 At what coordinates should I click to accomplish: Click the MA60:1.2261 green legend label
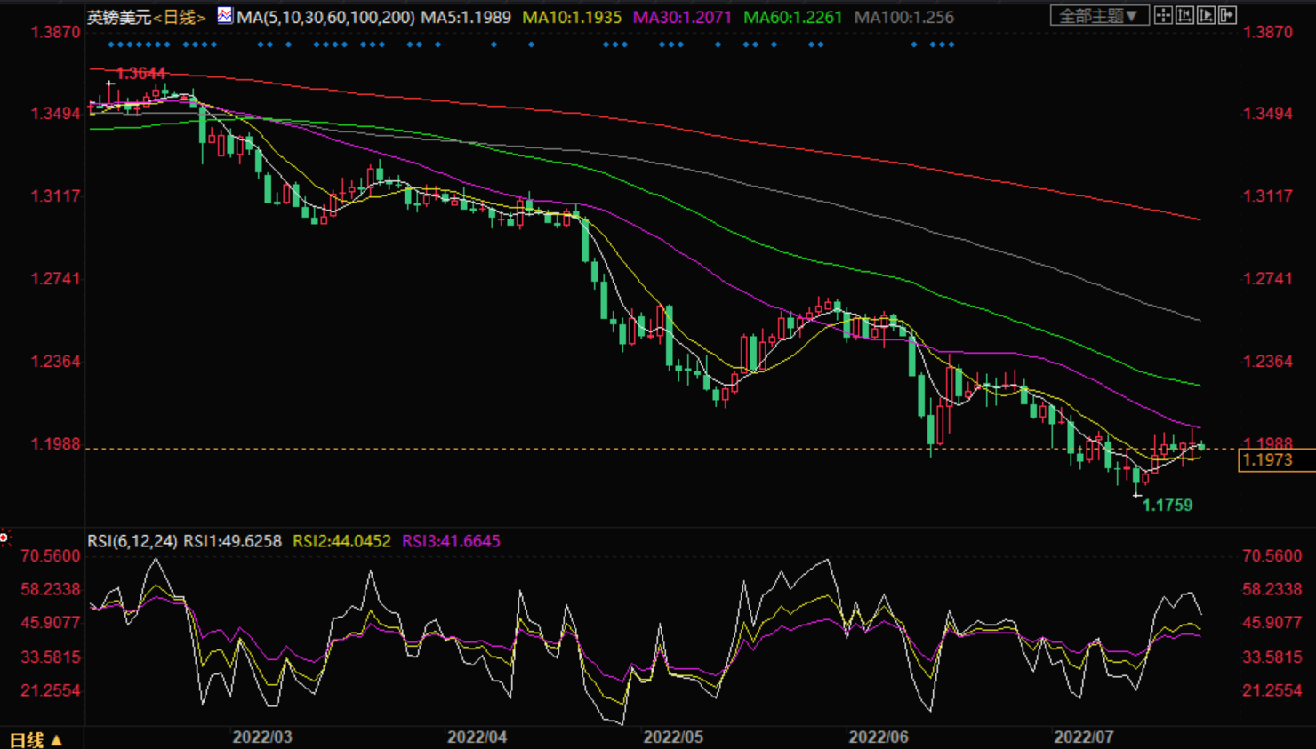point(791,17)
